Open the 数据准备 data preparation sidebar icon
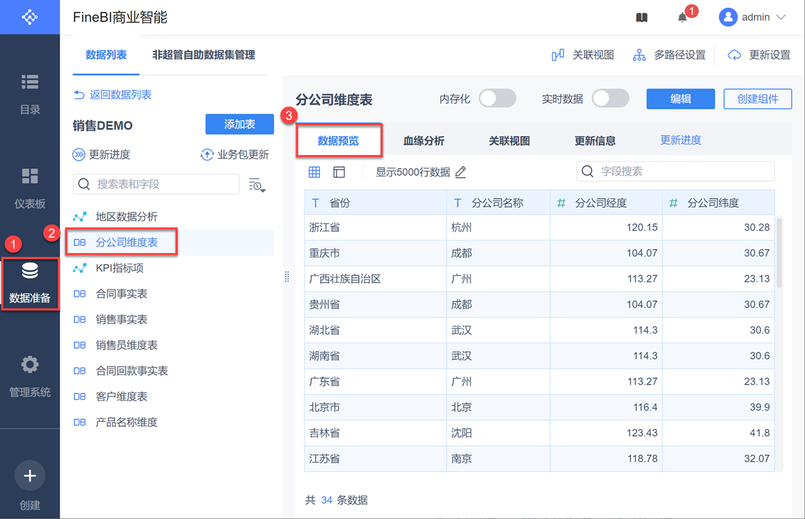This screenshot has width=805, height=519. coord(30,271)
